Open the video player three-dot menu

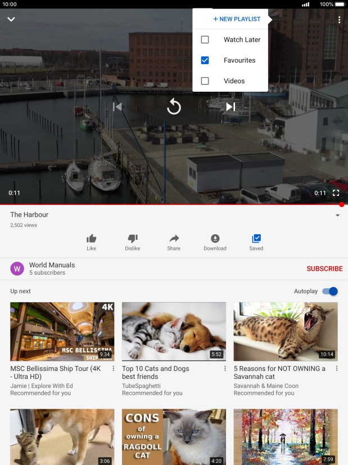[x=339, y=20]
